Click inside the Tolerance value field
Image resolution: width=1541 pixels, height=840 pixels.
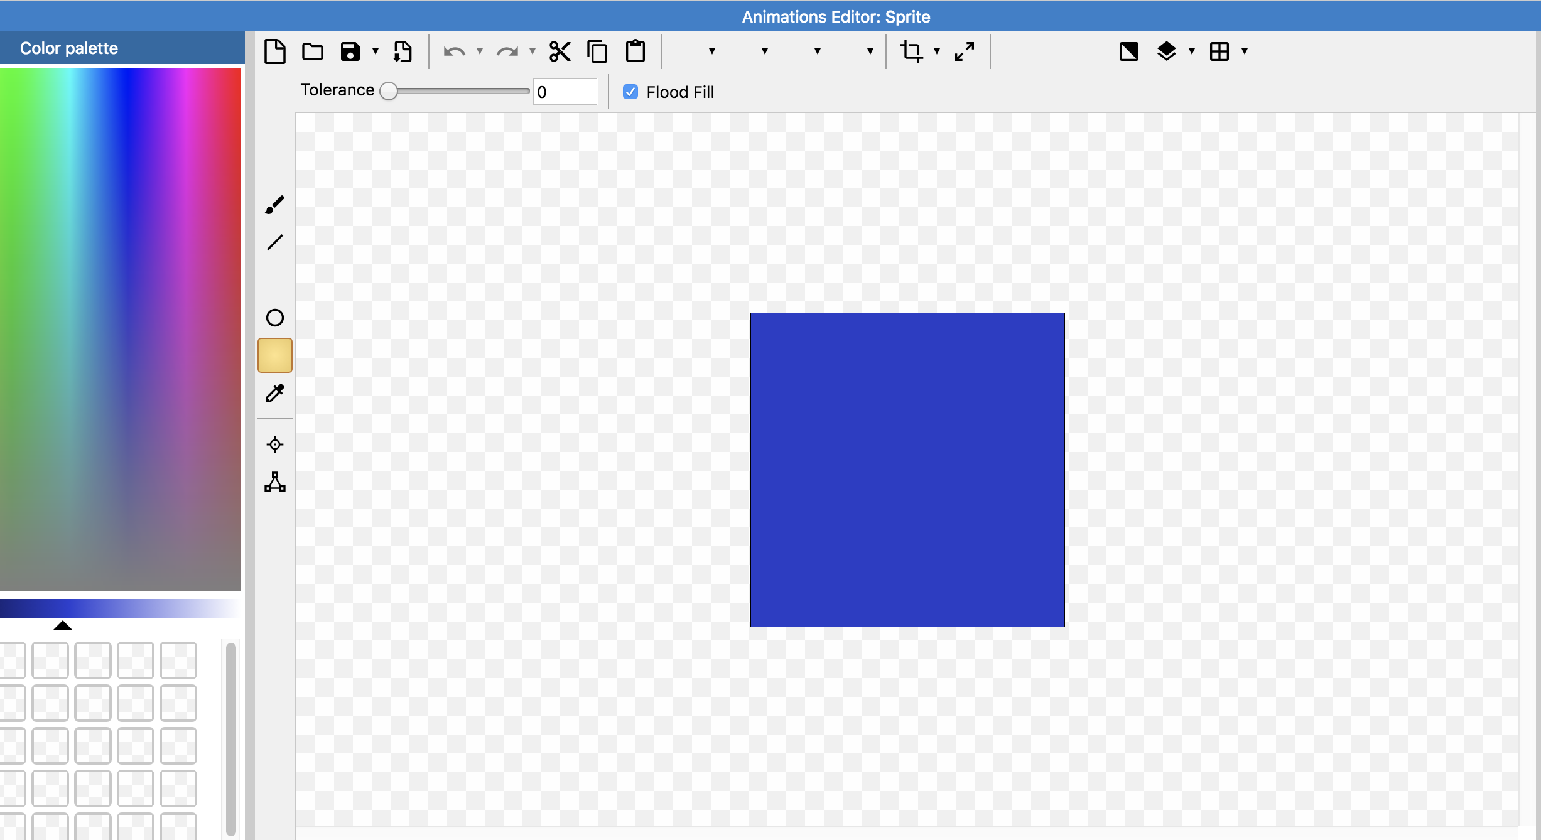tap(564, 92)
